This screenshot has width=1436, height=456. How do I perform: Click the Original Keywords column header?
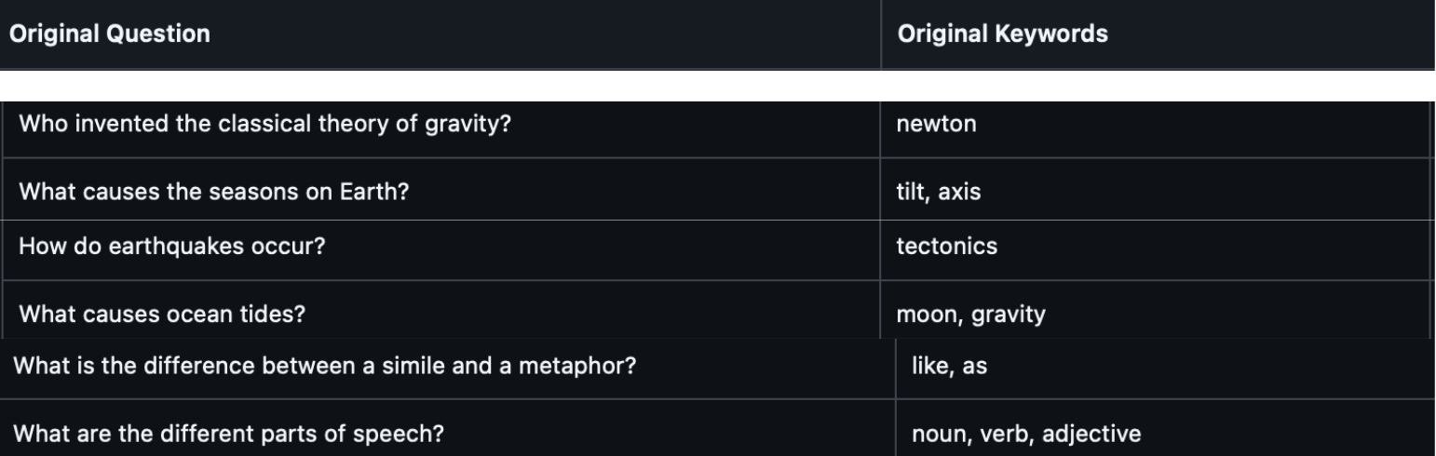pos(1002,34)
